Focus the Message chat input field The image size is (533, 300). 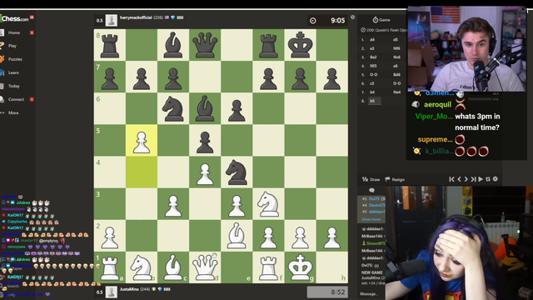[371, 293]
